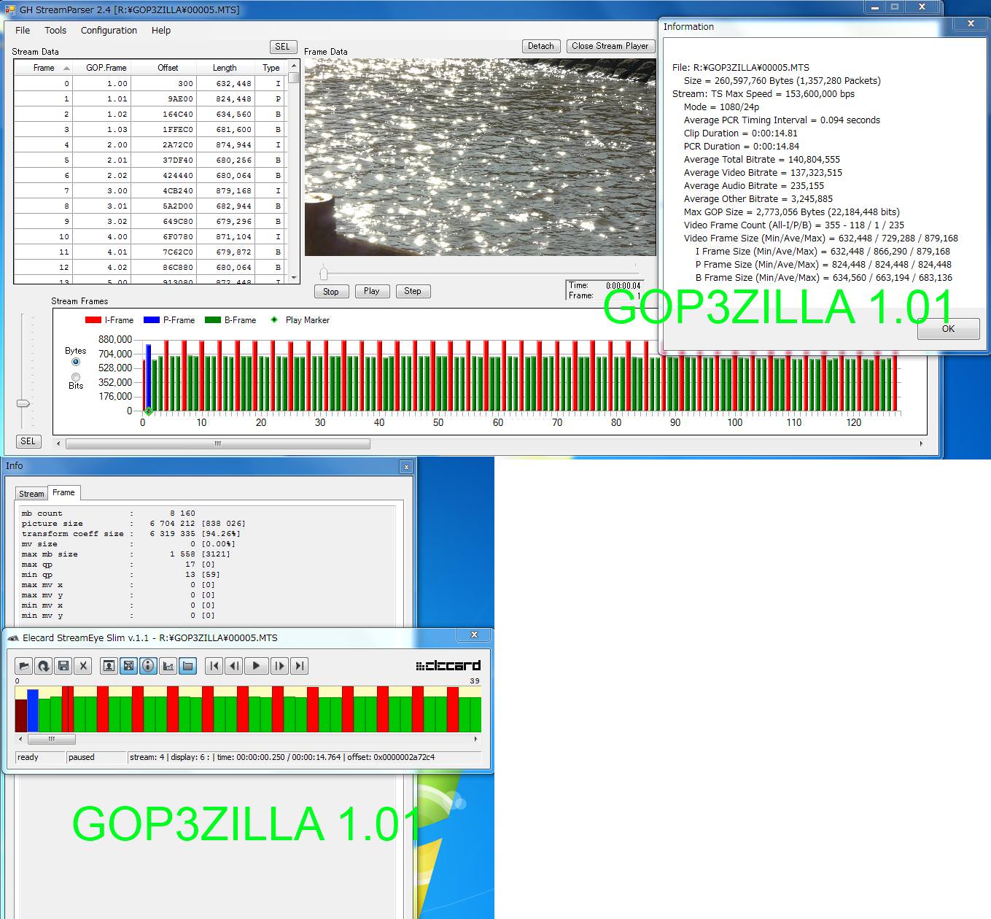Toggle the Info panel icon in StreamEye
The width and height of the screenshot is (991, 919).
[x=149, y=666]
